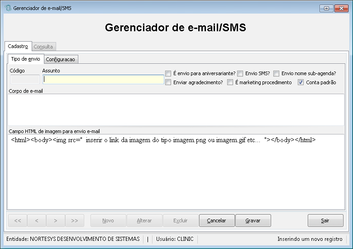The height and width of the screenshot is (249, 353).
Task: Switch to the Configuracao tab
Action: (x=61, y=59)
